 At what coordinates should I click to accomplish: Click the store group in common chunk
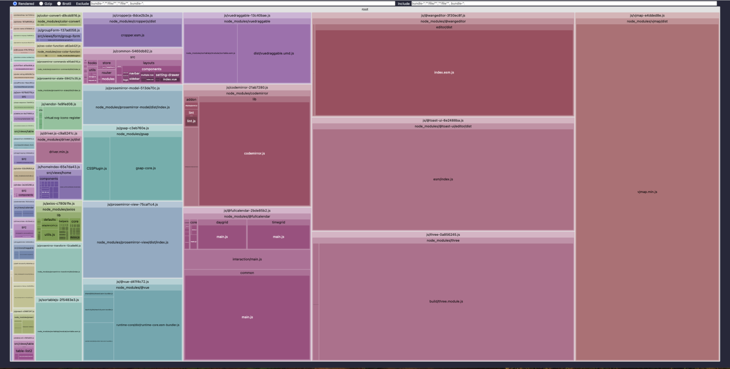pyautogui.click(x=107, y=63)
